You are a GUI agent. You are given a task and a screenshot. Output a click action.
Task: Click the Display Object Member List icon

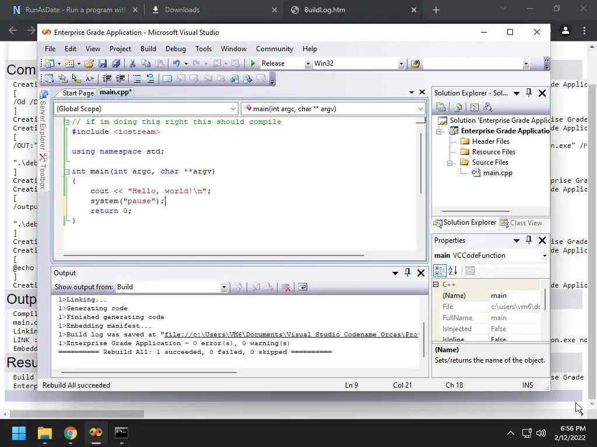pos(50,79)
